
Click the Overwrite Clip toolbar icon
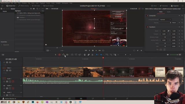pos(76,55)
